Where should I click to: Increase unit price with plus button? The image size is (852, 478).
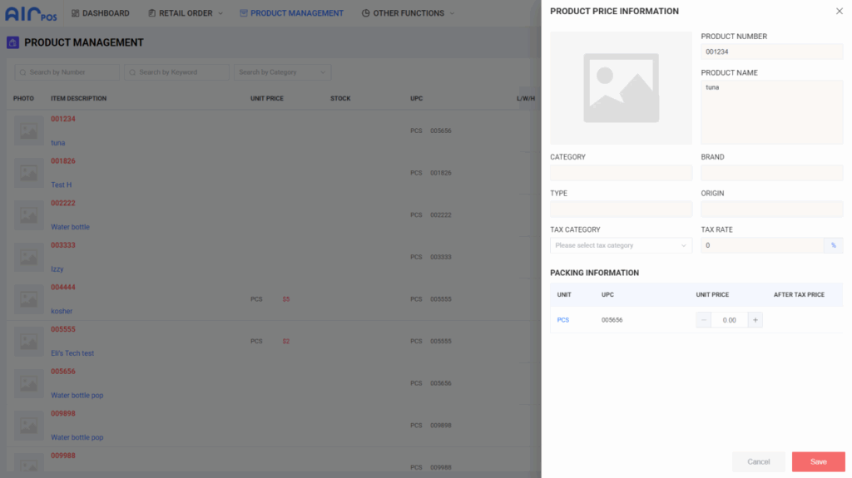point(755,320)
